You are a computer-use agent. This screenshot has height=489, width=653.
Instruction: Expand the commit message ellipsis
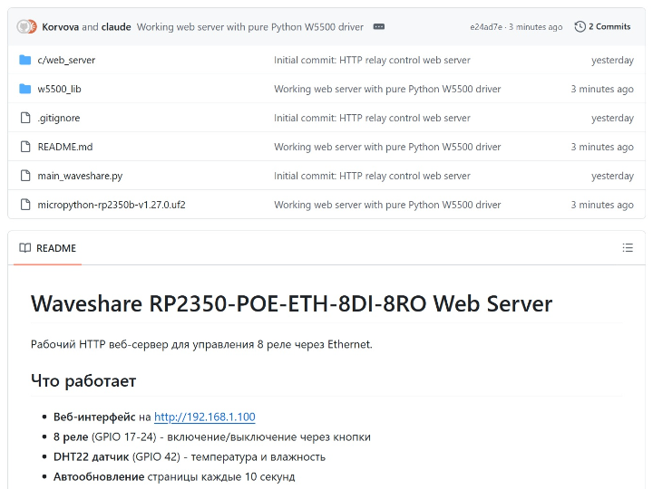point(378,27)
